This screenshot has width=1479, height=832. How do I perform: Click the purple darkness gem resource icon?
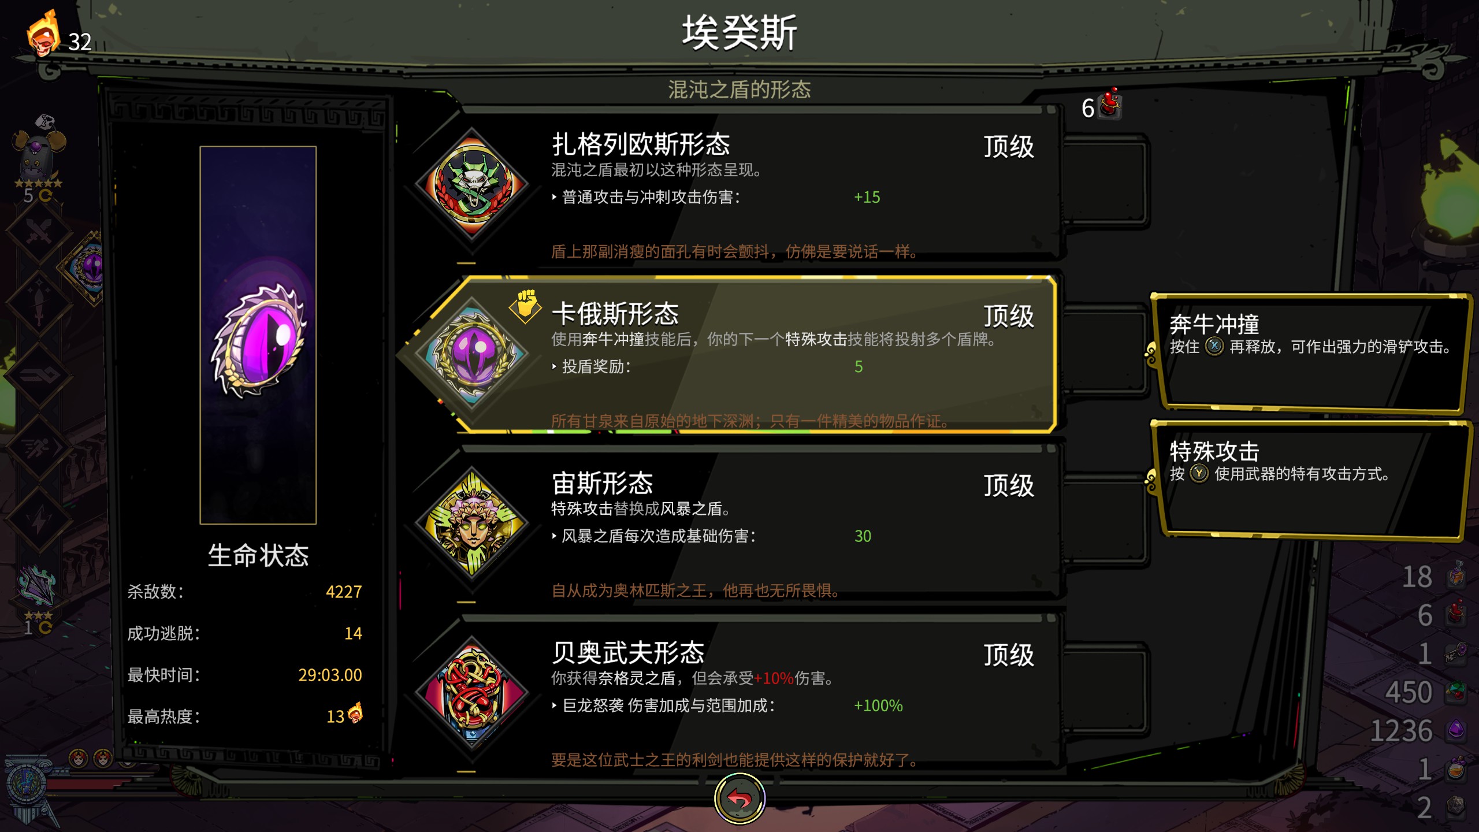pos(1456,730)
